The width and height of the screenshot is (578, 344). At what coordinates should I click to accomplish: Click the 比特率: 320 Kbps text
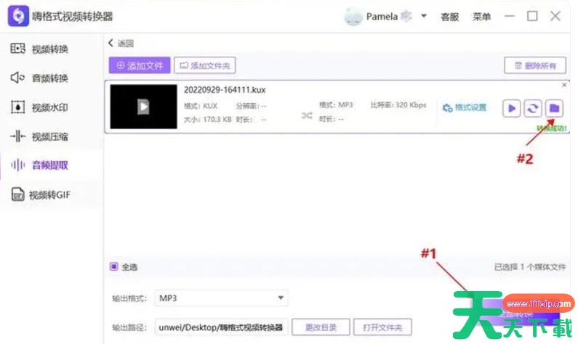click(x=398, y=105)
